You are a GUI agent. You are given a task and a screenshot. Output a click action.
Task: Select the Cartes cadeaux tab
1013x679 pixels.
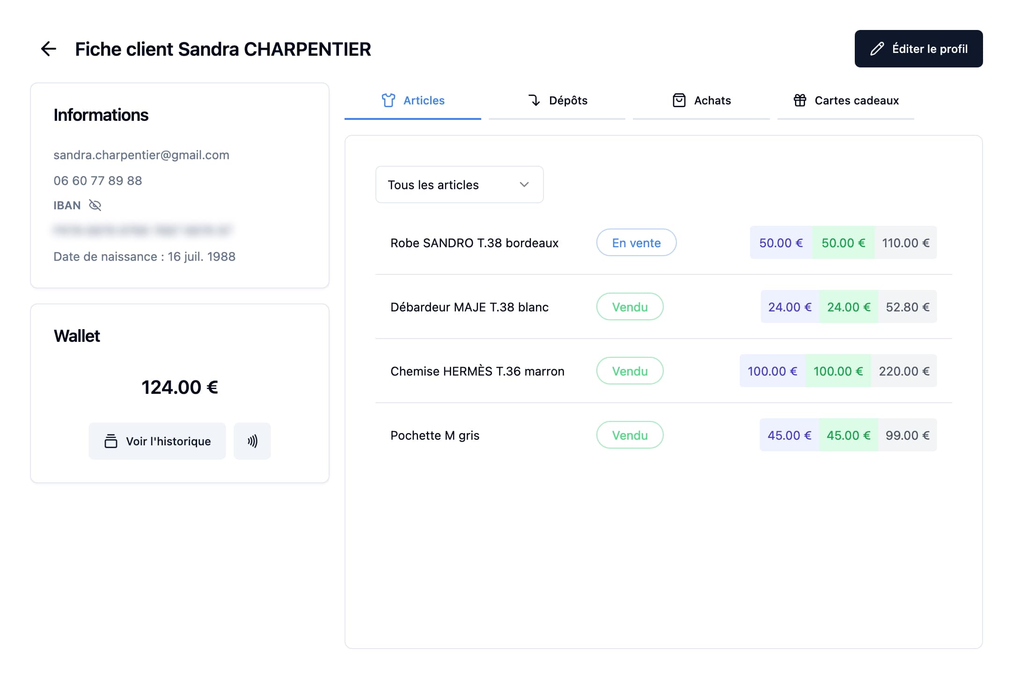pos(845,100)
